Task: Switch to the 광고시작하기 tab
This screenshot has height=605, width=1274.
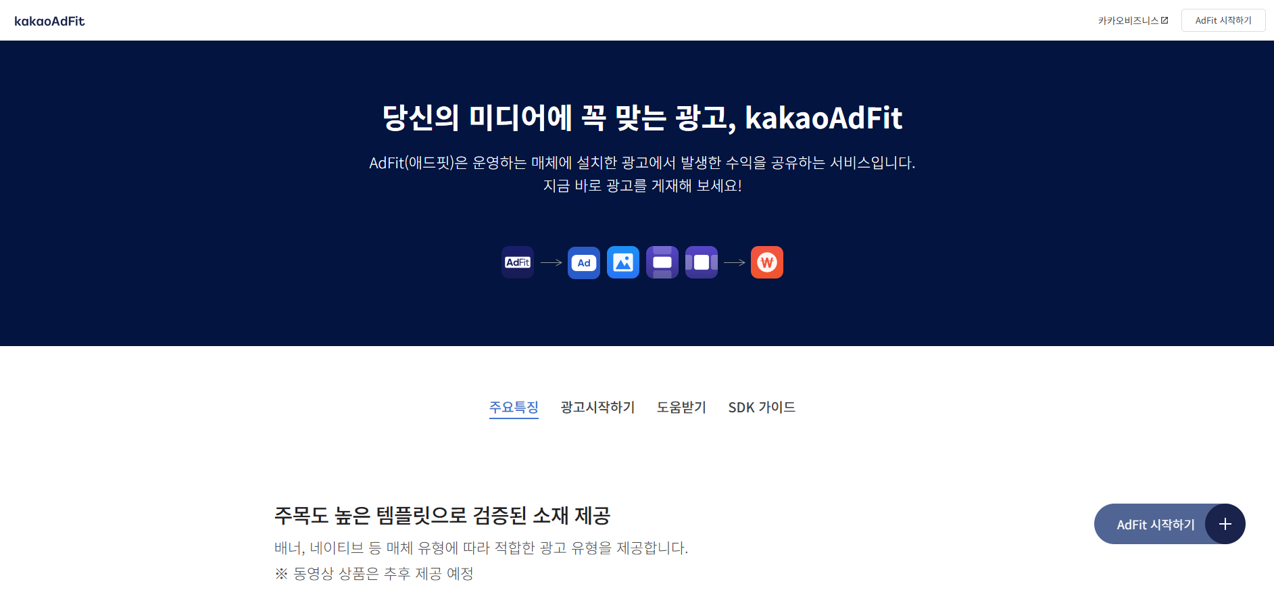Action: (x=597, y=408)
